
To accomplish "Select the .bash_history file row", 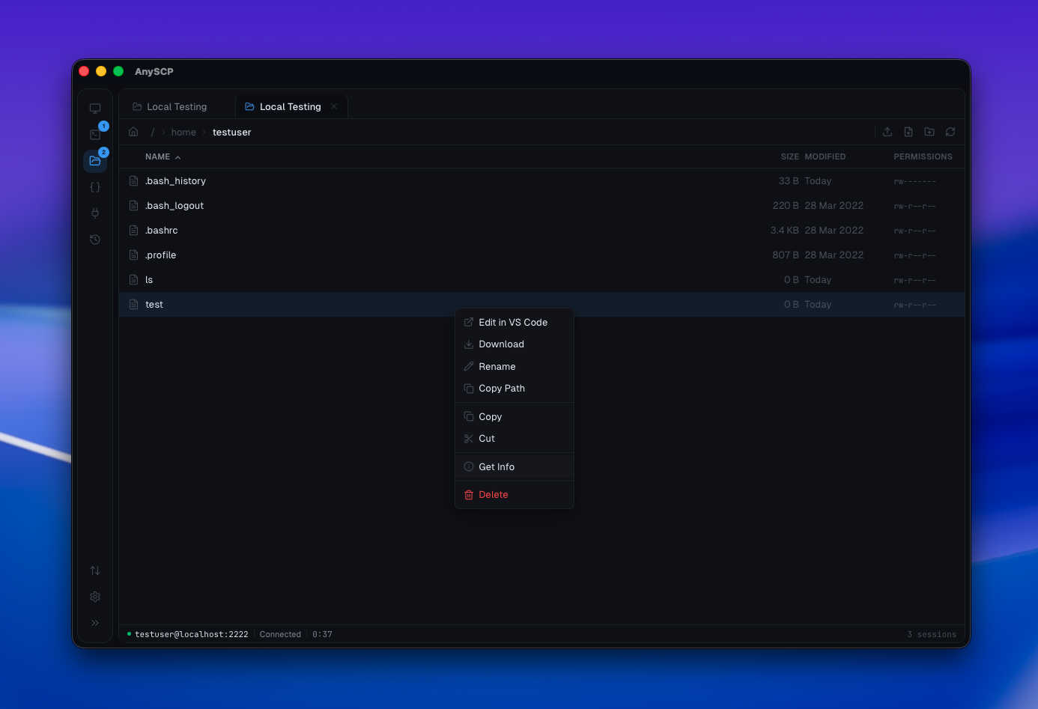I will click(x=541, y=181).
